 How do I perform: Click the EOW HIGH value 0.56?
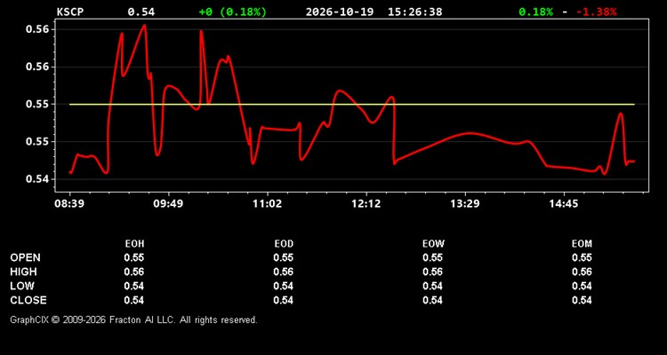[432, 272]
